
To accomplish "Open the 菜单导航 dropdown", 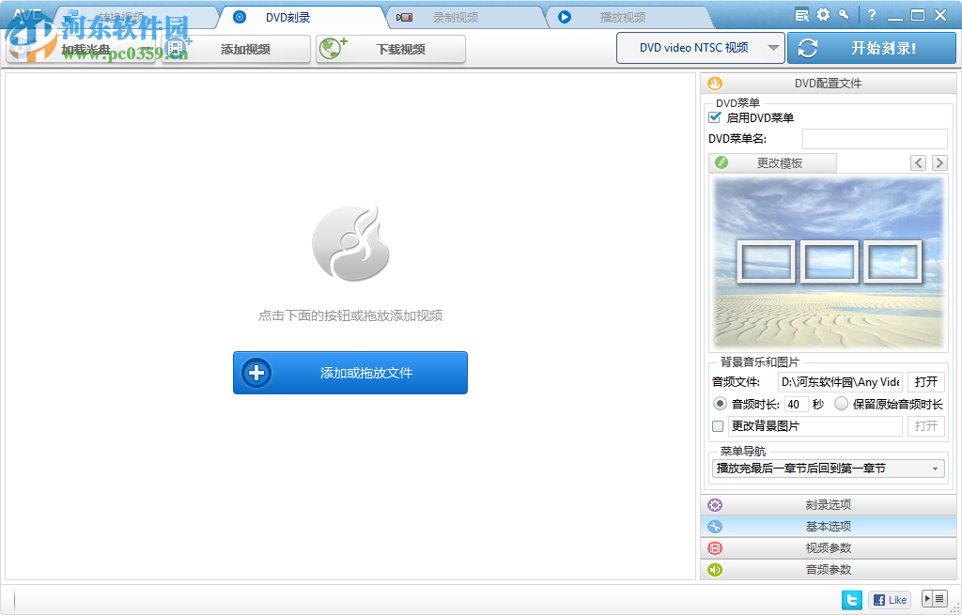I will (x=828, y=468).
